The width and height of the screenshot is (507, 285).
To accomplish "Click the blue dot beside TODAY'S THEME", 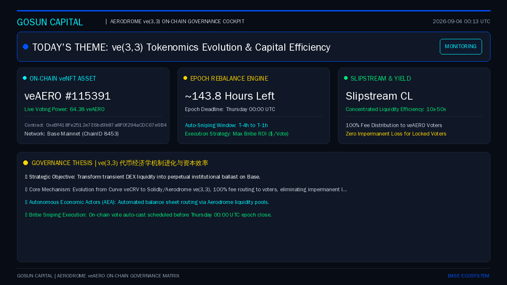I will (x=26, y=47).
